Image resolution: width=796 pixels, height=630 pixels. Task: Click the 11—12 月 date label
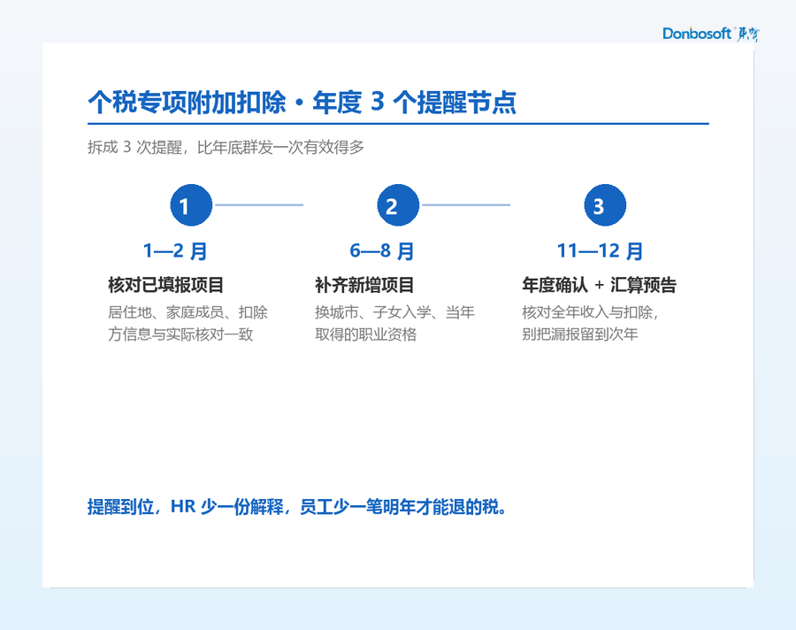tap(600, 251)
